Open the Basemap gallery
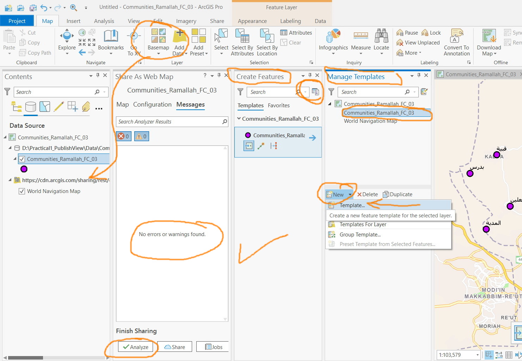Screen dimensions: 522x361 (x=158, y=42)
